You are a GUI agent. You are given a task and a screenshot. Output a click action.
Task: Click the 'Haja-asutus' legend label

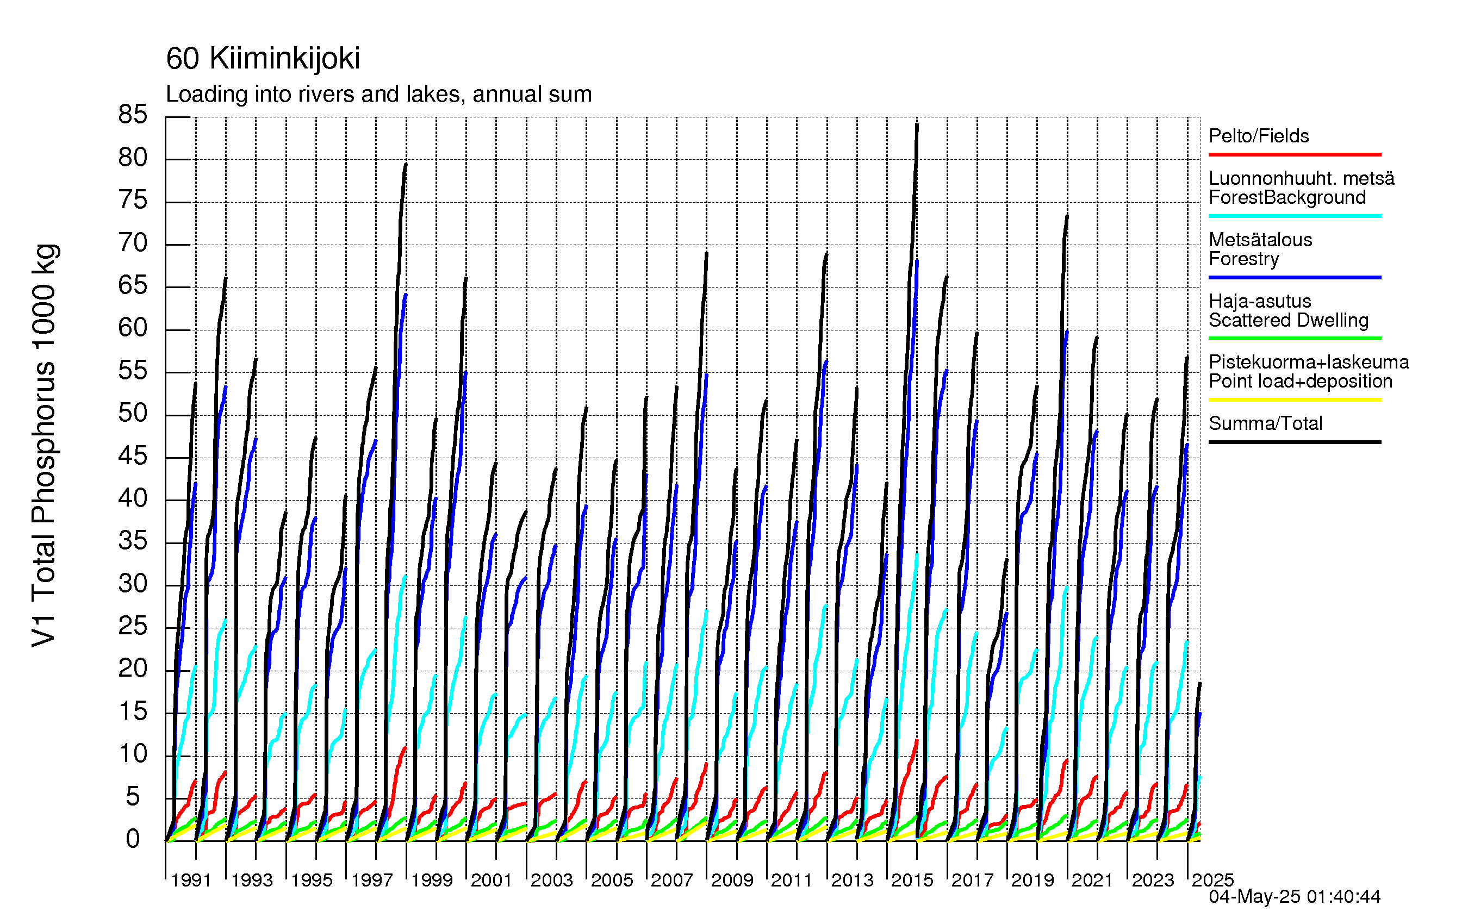[1260, 301]
